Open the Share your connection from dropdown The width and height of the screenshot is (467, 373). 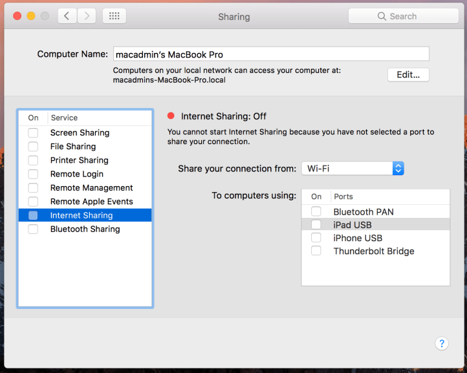point(353,169)
